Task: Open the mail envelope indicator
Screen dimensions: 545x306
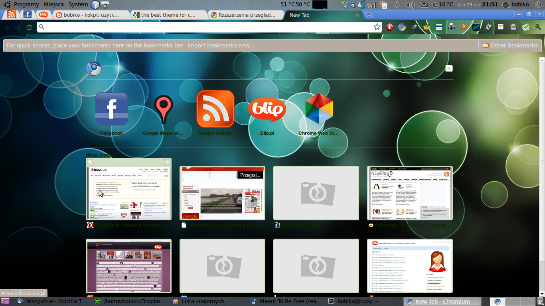Action: click(424, 5)
